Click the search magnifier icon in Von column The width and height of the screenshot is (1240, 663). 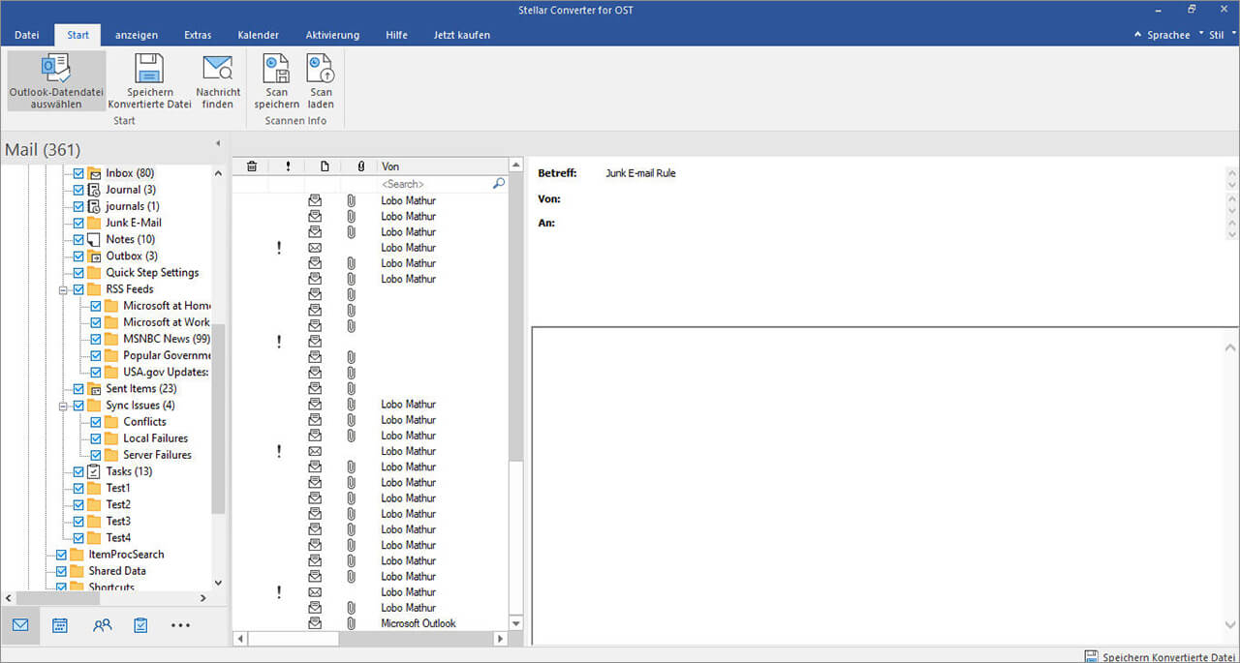(498, 183)
